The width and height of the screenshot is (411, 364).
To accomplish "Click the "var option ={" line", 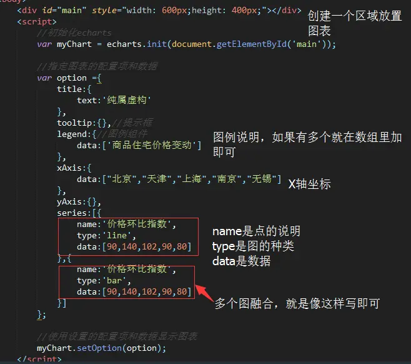I will (x=69, y=78).
